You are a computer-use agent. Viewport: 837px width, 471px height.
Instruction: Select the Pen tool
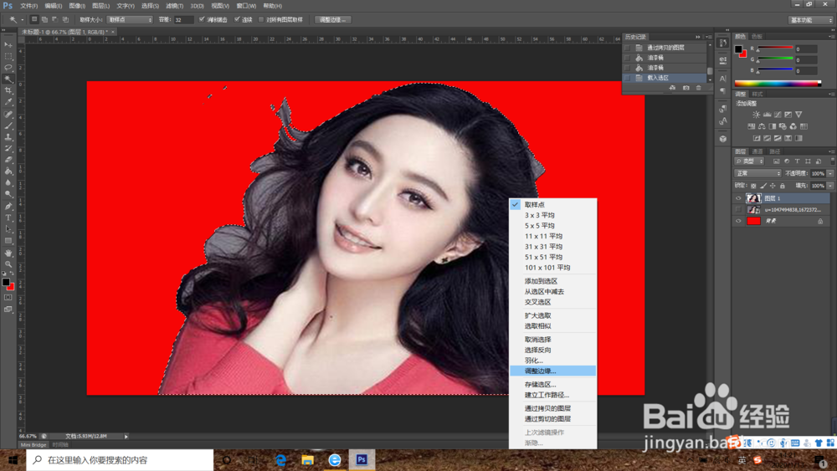click(8, 207)
